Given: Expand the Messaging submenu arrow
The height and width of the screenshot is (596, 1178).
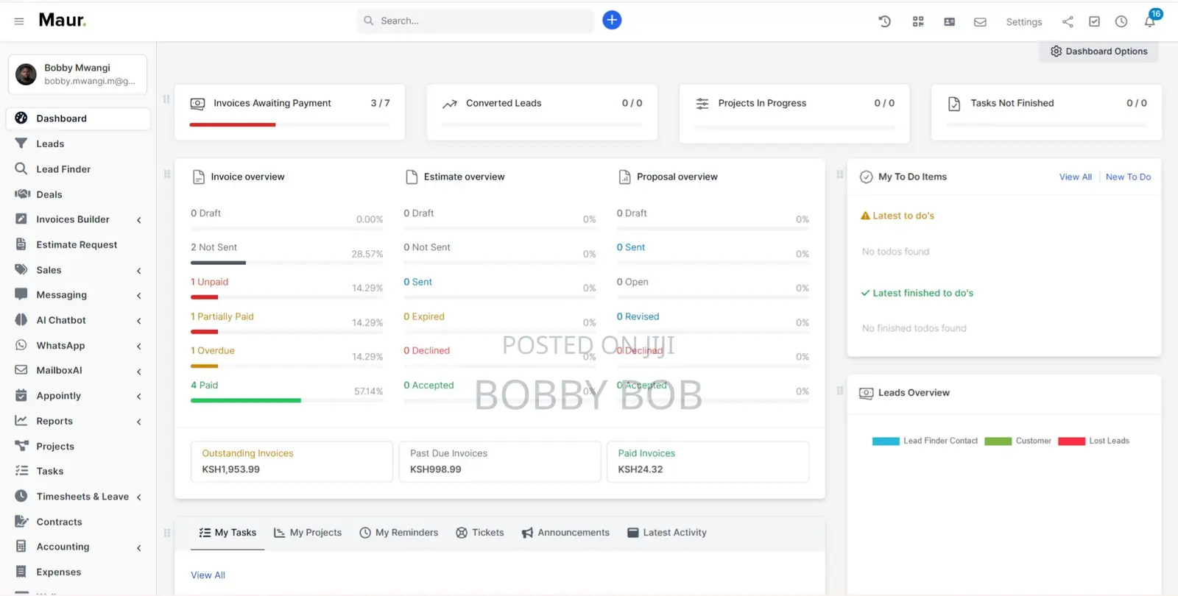Looking at the screenshot, I should [x=138, y=296].
